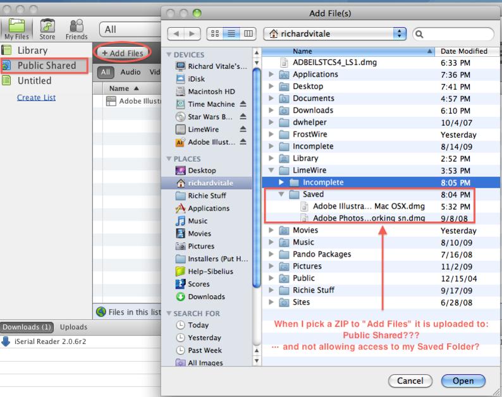Open the Friends icon
This screenshot has height=397, width=502.
coord(77,28)
